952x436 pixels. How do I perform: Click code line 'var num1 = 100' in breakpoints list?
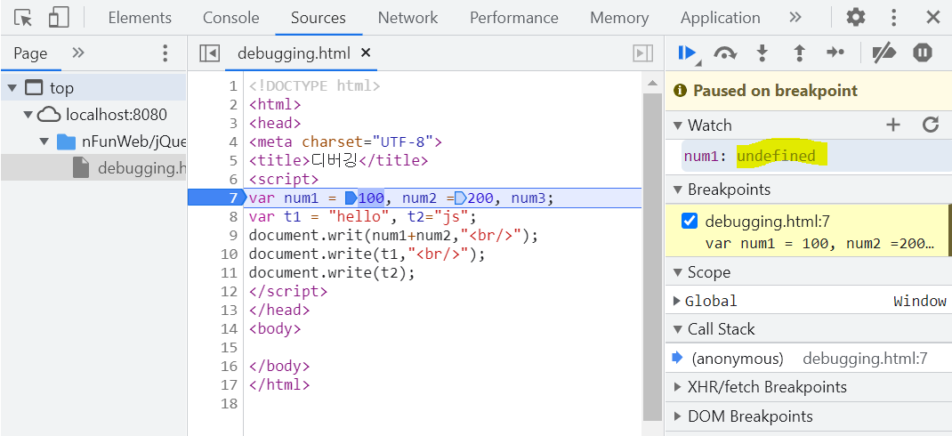tap(819, 244)
